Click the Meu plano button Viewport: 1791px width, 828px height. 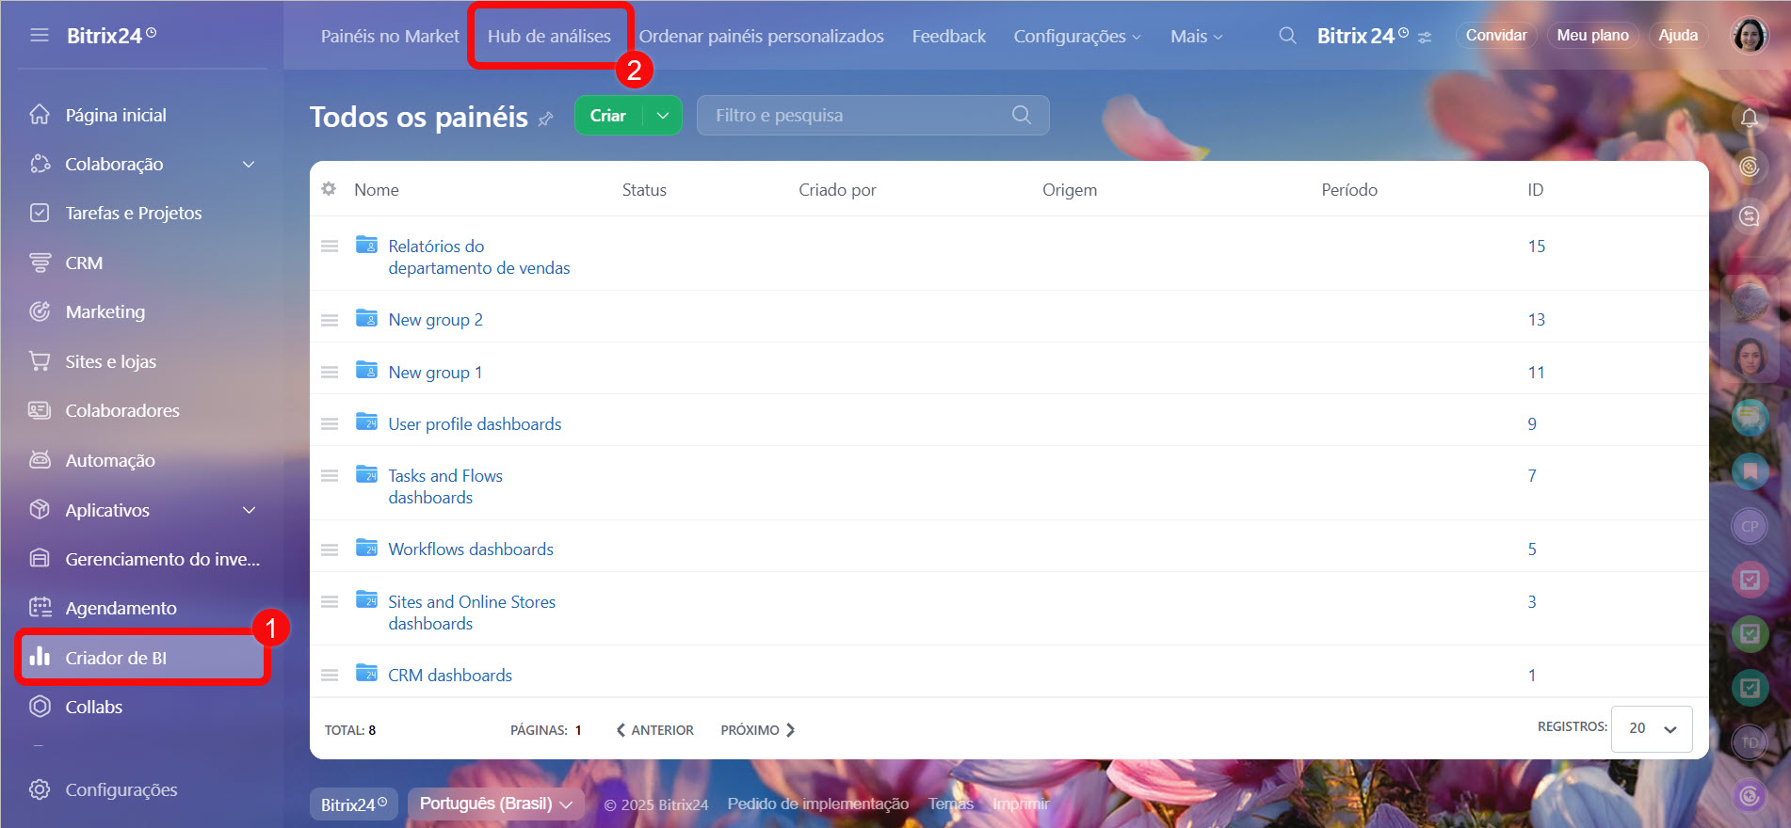click(1592, 36)
